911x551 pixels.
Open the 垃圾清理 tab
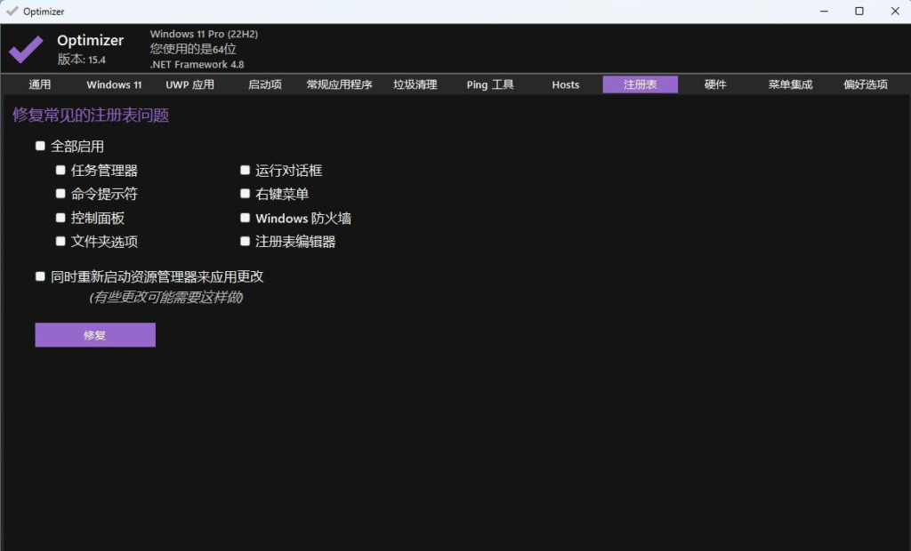click(415, 84)
